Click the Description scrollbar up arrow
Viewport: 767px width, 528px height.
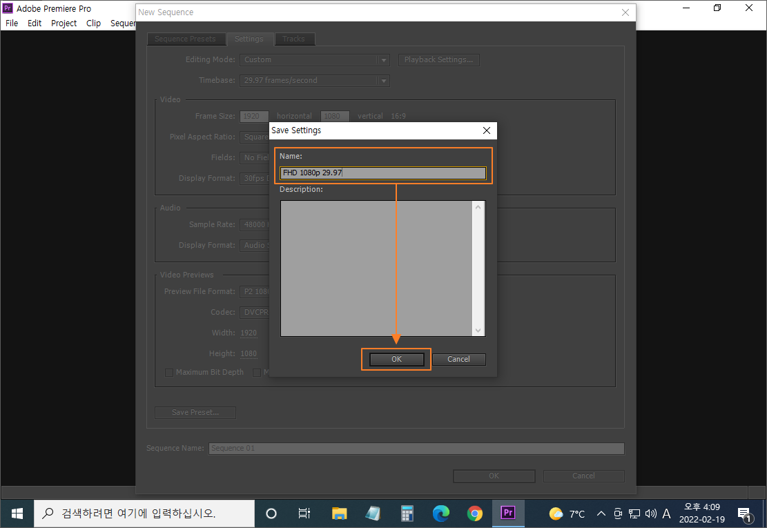coord(478,207)
